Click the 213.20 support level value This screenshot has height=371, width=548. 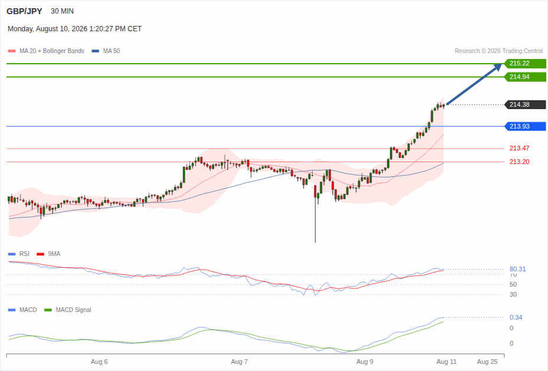point(519,162)
